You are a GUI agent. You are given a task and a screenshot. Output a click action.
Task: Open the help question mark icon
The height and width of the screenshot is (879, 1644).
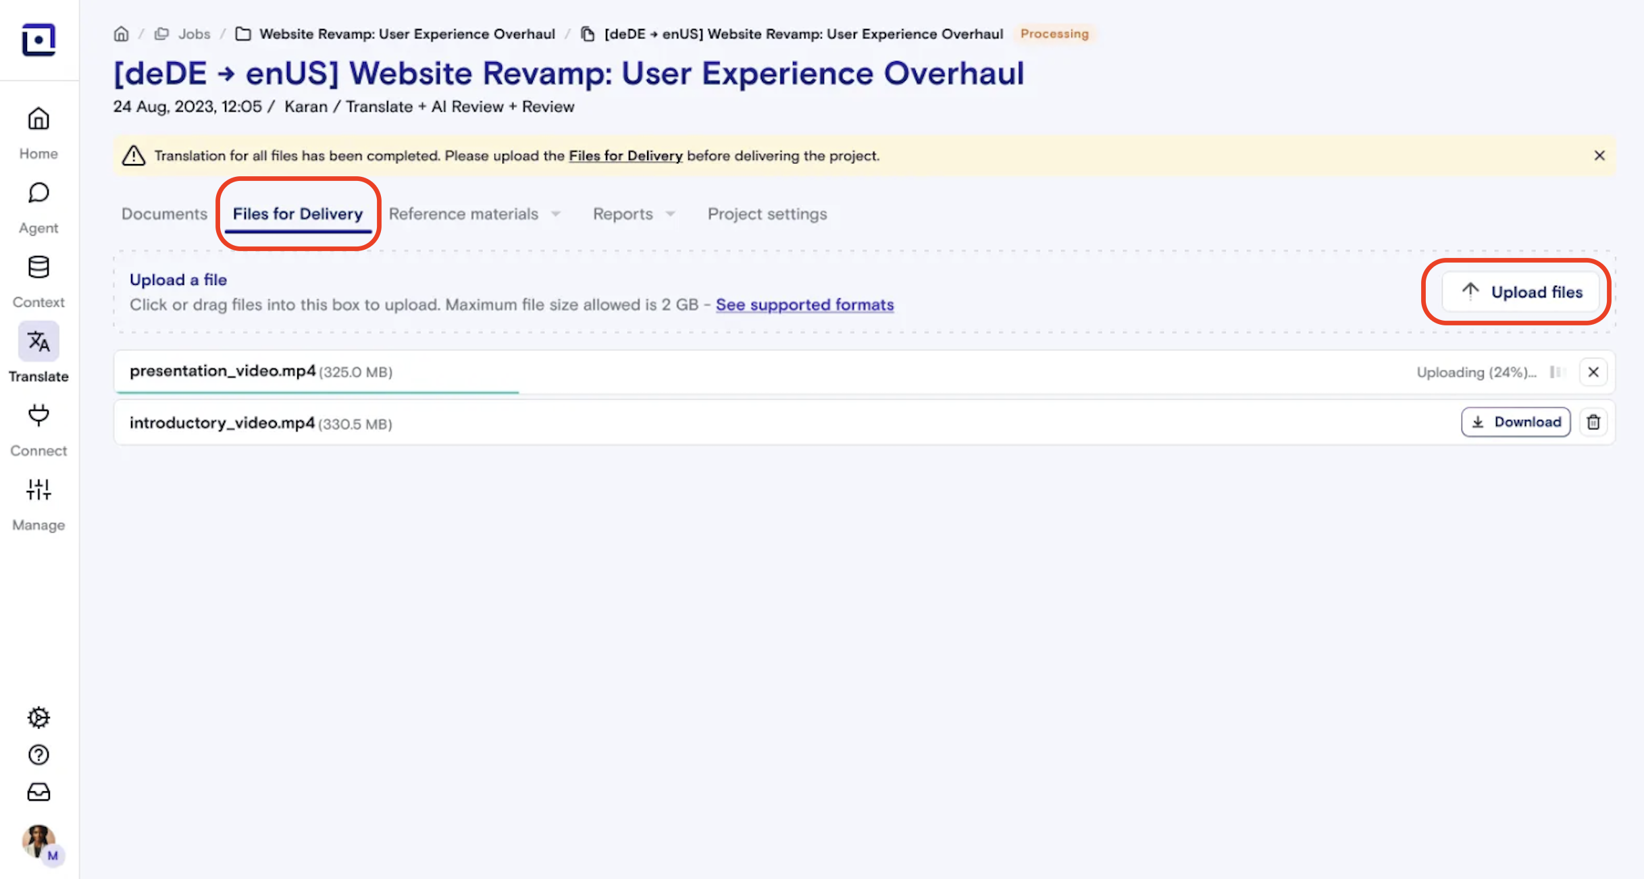[x=38, y=755]
